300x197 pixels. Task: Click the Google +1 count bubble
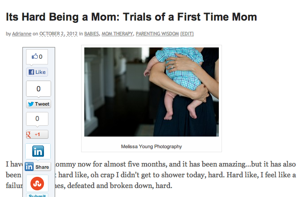(38, 119)
